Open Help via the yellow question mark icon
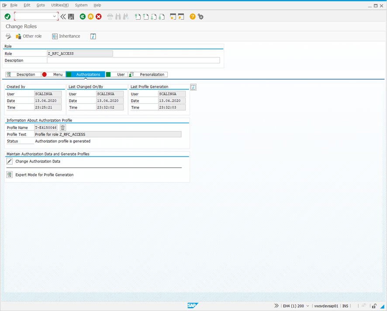387x311 pixels. pyautogui.click(x=193, y=17)
